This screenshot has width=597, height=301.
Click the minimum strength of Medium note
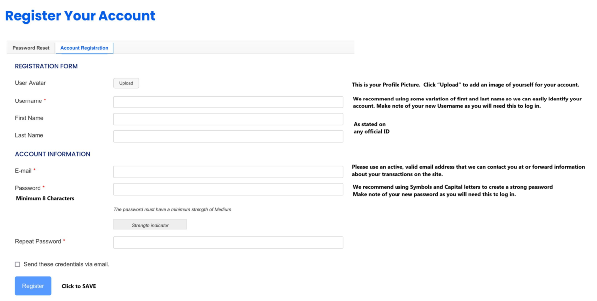172,209
